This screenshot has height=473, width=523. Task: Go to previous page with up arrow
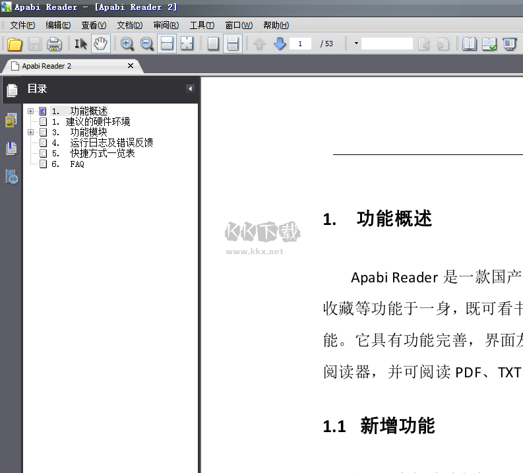(259, 44)
